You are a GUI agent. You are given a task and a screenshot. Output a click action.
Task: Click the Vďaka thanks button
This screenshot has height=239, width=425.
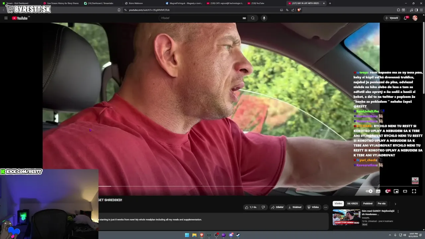pyautogui.click(x=313, y=207)
